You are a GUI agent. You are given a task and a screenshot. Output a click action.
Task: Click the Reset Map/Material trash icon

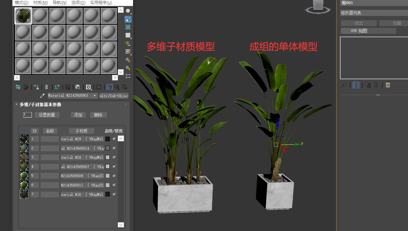click(47, 87)
